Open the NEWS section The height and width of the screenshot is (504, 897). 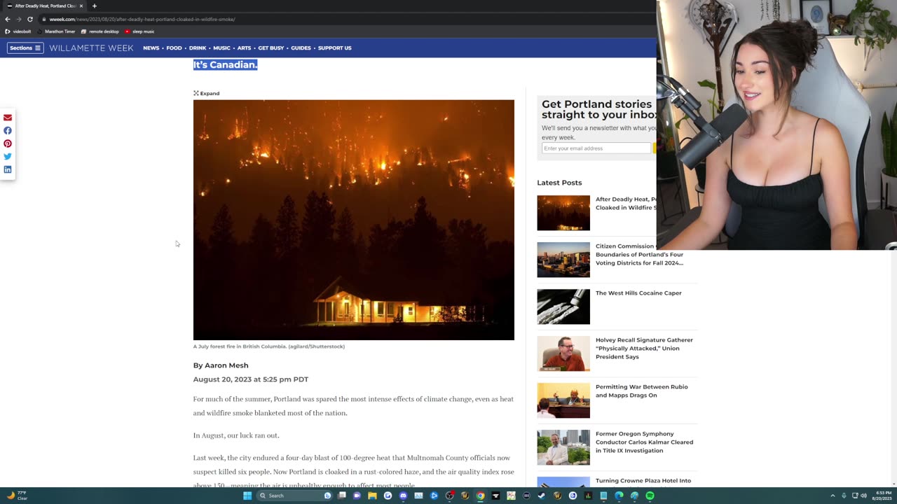point(151,48)
